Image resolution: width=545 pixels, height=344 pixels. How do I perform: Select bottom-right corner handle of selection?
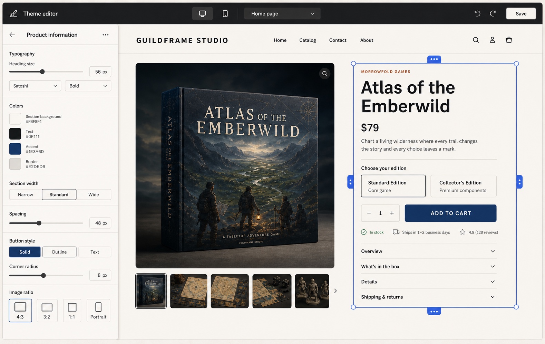pos(516,307)
